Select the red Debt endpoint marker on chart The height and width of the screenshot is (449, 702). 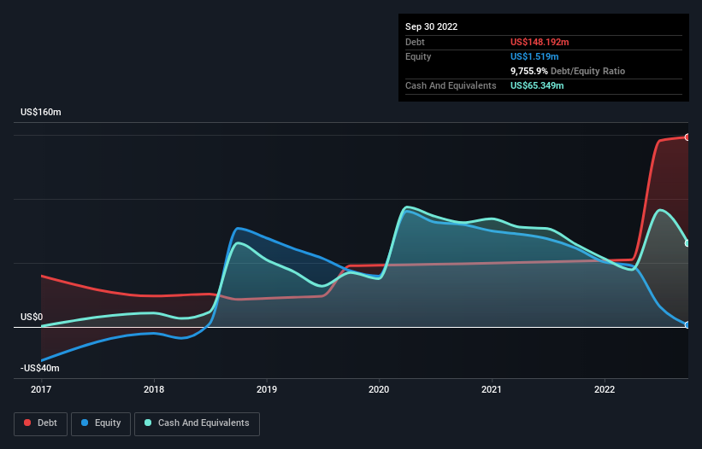(687, 137)
